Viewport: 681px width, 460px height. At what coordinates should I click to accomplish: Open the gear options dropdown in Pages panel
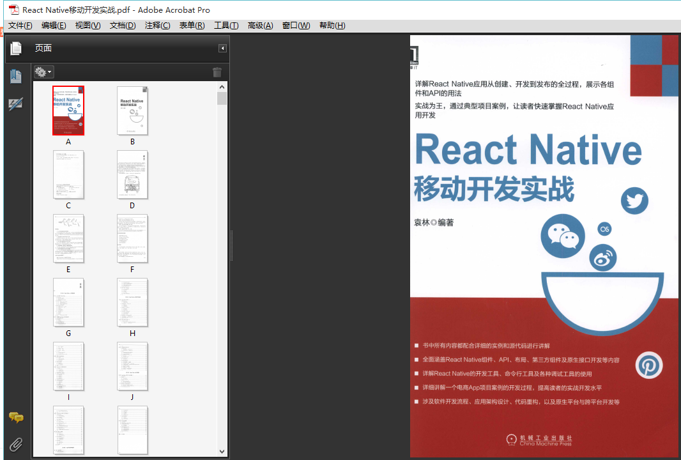43,72
